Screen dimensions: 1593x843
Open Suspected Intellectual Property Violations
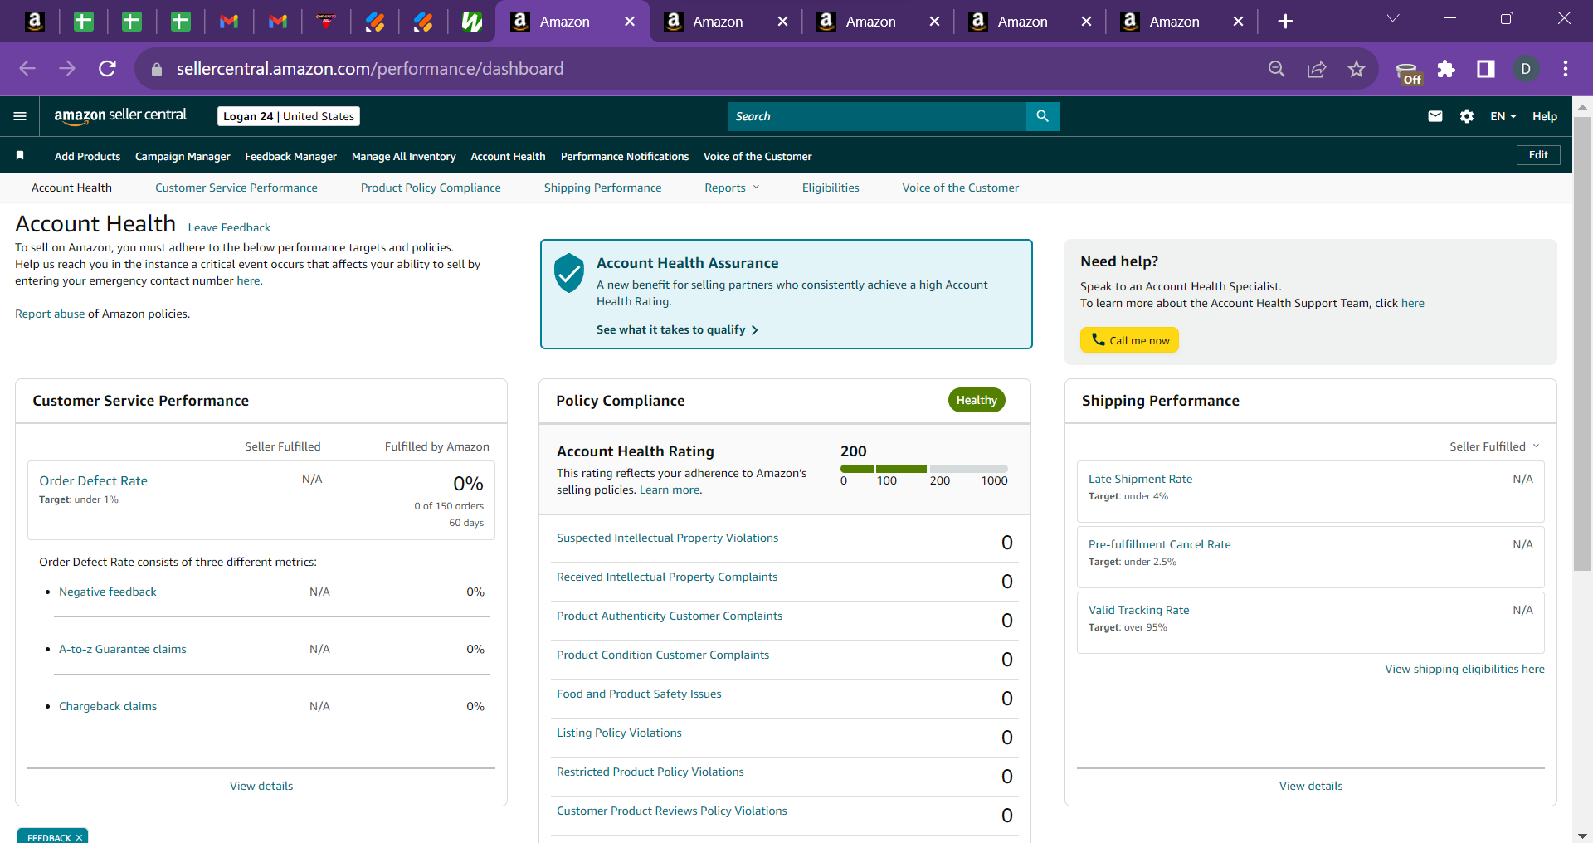(x=667, y=538)
